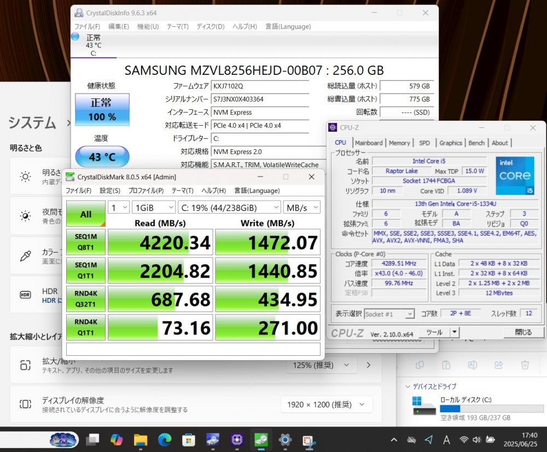Image resolution: width=547 pixels, height=452 pixels.
Task: Switch to CrystalDiskMark via its taskbar icon
Action: coord(261,440)
